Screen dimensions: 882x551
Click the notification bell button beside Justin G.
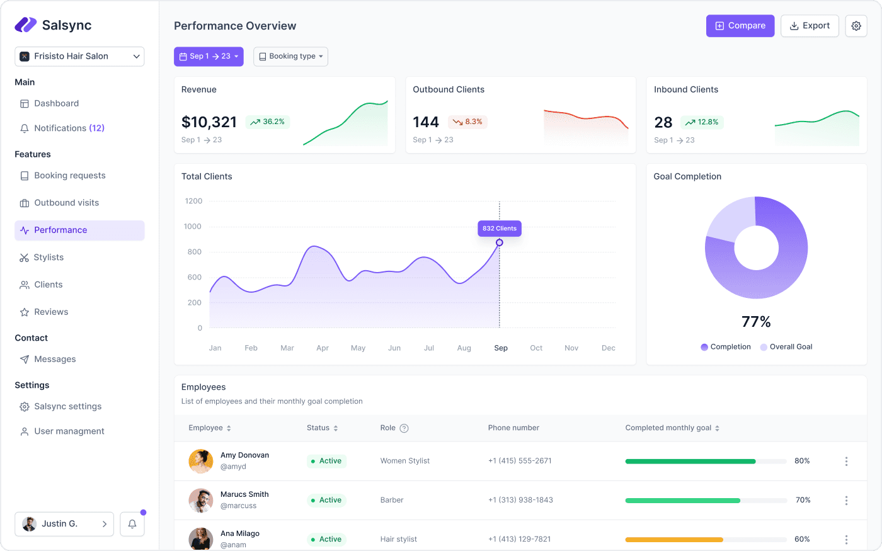click(x=132, y=524)
